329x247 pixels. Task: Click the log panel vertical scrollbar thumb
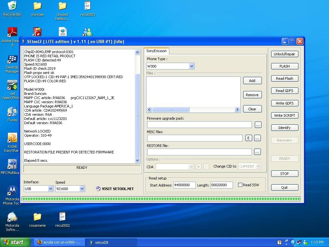click(138, 115)
